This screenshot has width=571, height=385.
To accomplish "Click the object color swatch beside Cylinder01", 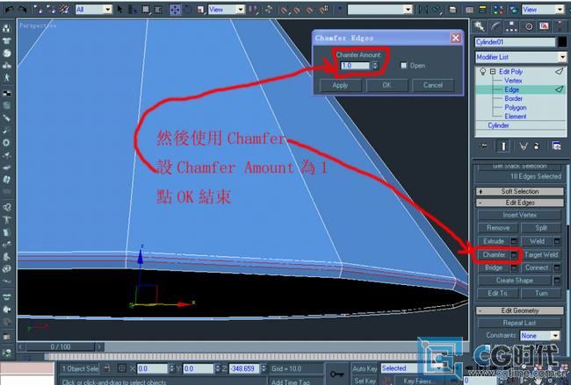I will tap(562, 41).
